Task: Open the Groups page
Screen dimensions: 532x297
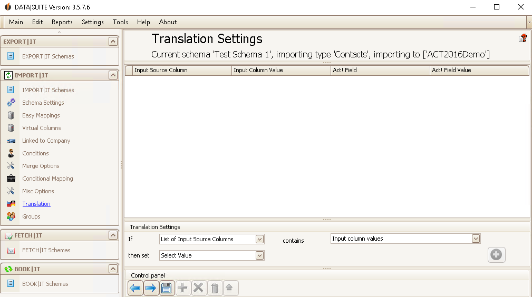Action: pyautogui.click(x=31, y=216)
